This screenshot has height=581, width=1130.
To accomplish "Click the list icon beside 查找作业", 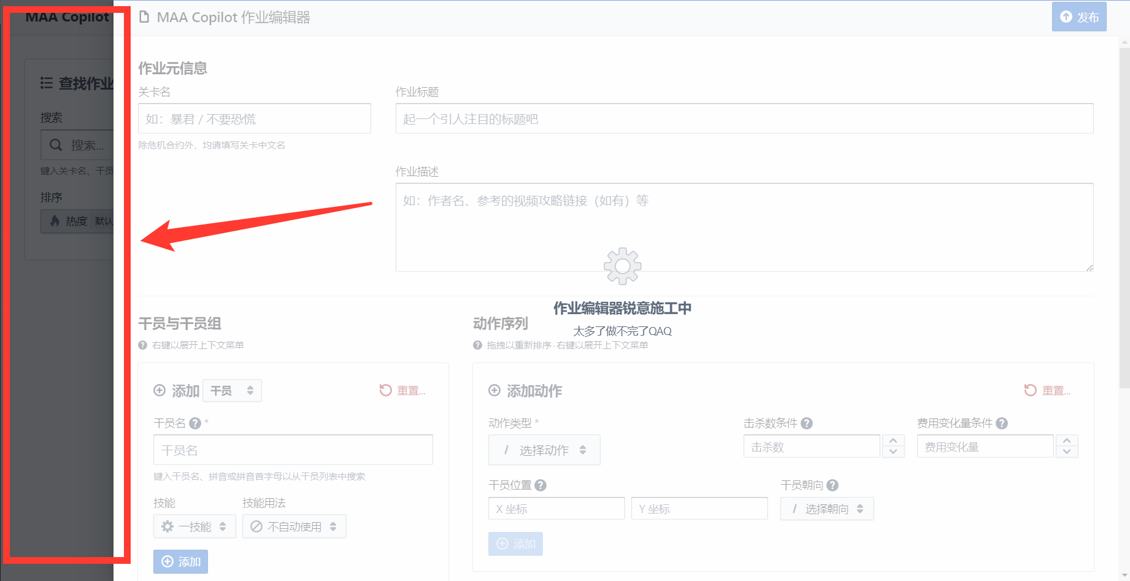I will pyautogui.click(x=47, y=83).
